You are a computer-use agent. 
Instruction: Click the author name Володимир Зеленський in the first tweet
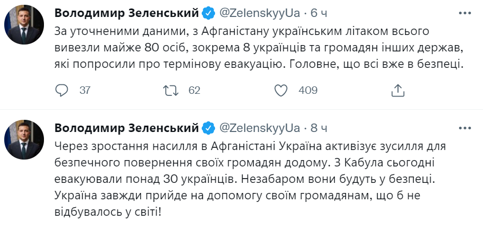127,12
